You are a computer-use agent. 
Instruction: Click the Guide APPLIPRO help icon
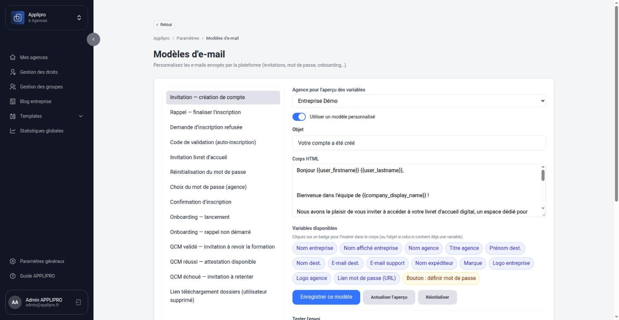pos(13,276)
